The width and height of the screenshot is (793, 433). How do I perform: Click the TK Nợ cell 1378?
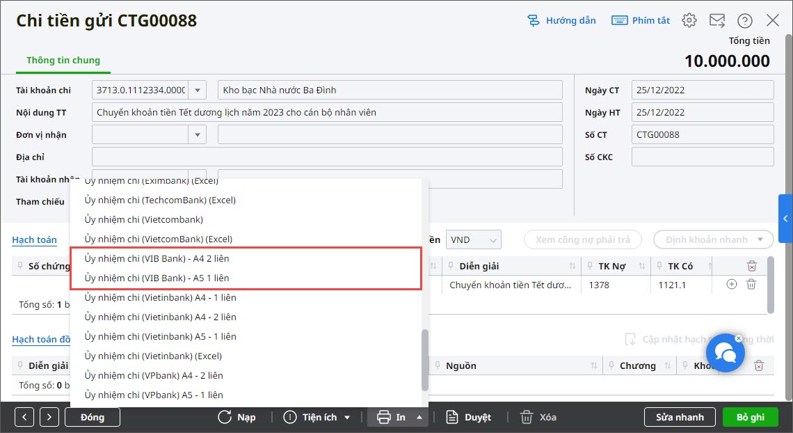[x=616, y=285]
